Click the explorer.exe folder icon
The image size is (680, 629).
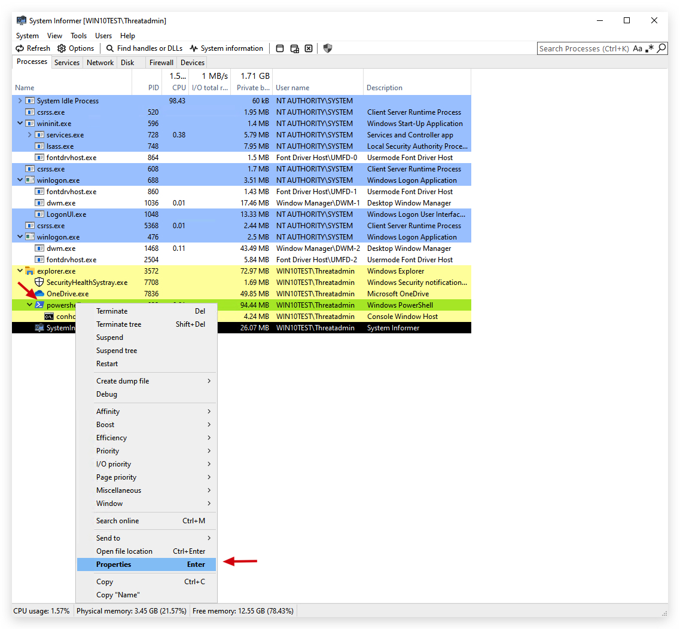(x=30, y=271)
